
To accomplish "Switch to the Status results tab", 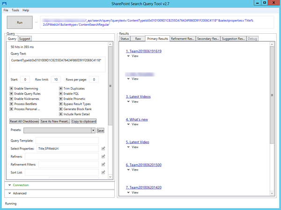I will [x=125, y=39].
